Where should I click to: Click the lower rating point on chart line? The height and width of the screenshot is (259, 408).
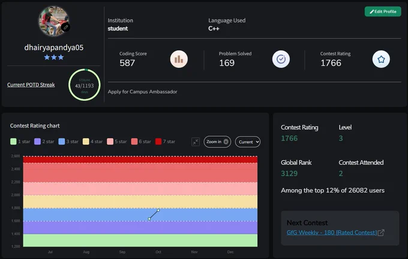[149, 219]
